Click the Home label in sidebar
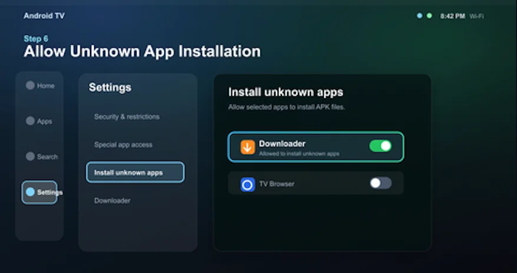Viewport: 517px width, 273px height. point(46,86)
